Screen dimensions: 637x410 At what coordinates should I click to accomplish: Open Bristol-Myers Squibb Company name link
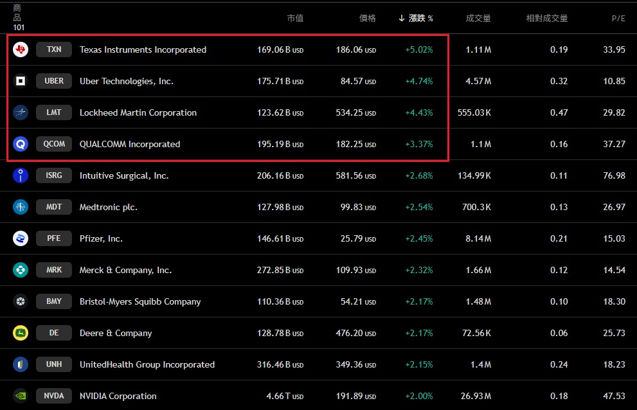[140, 301]
